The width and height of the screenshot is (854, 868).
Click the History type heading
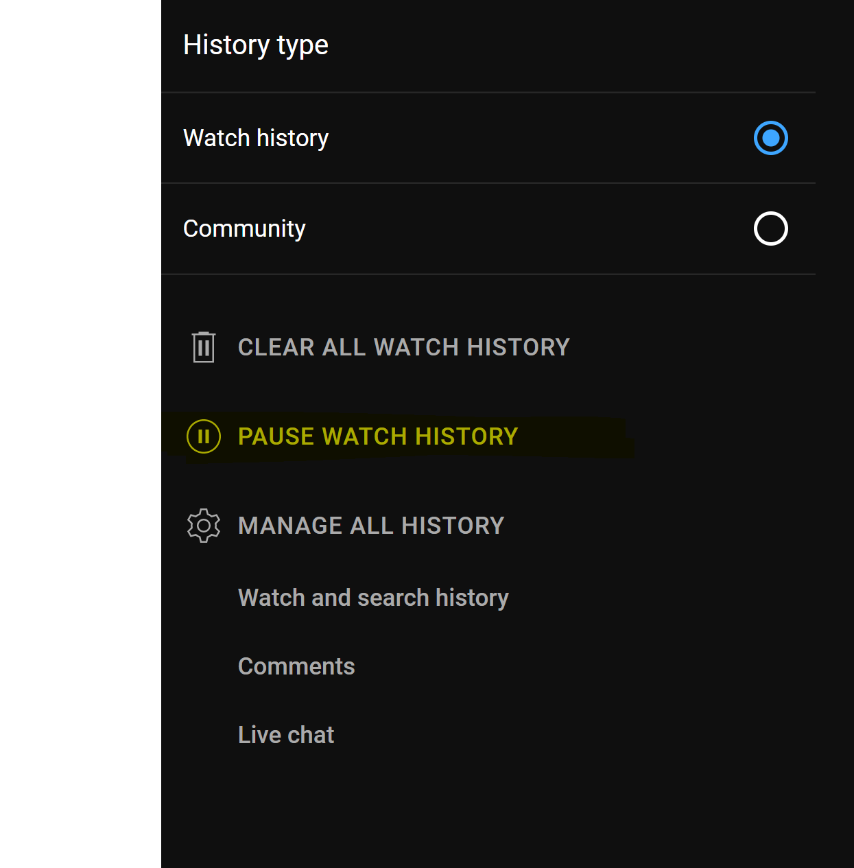click(x=256, y=45)
